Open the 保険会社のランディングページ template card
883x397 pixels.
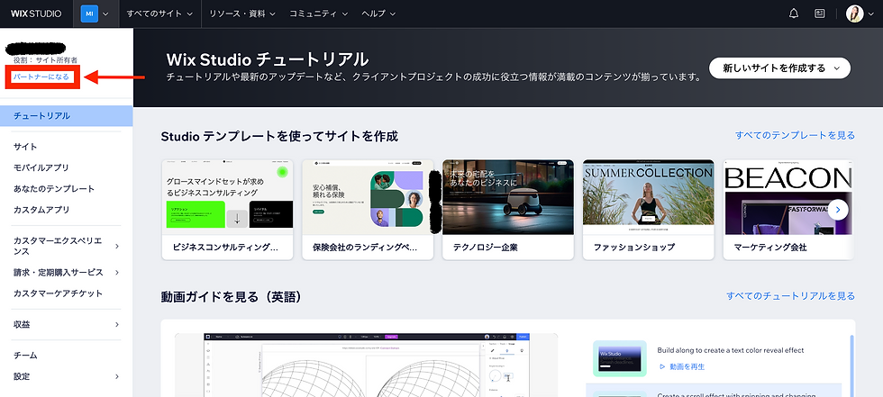tap(368, 210)
